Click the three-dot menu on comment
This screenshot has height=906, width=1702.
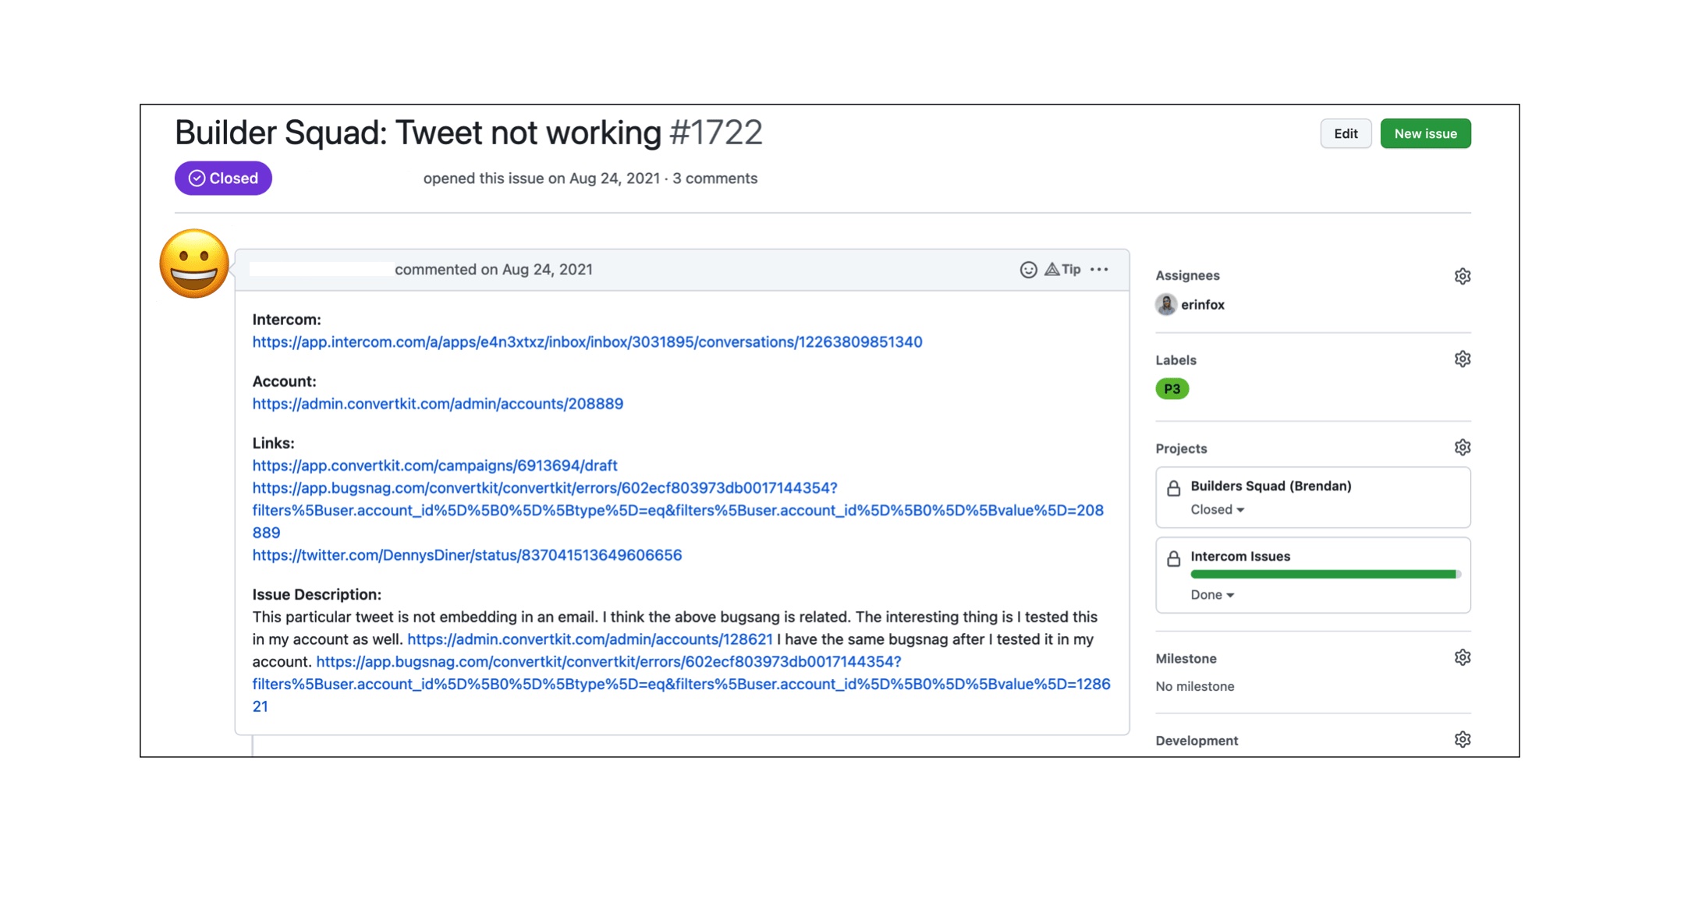1103,269
